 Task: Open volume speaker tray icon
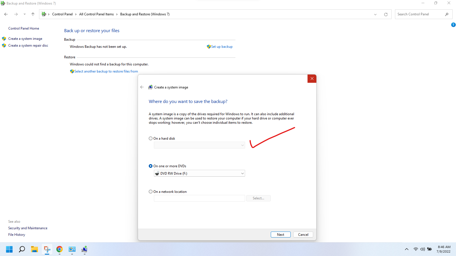(423, 249)
